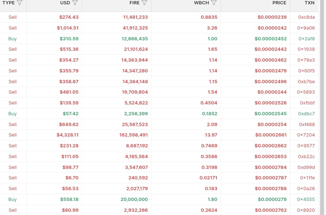Select the 20,000,000 FIRE buy row
Screen dimensions: 326x215
click(x=159, y=200)
